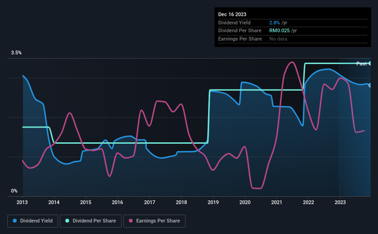Click the 2.8% dividend yield value
Image resolution: width=378 pixels, height=234 pixels.
click(274, 23)
